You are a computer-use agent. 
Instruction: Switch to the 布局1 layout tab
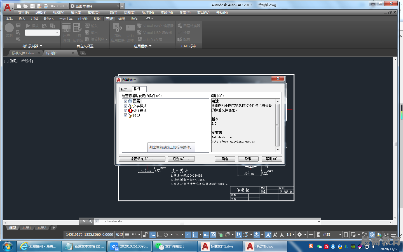[x=27, y=228]
